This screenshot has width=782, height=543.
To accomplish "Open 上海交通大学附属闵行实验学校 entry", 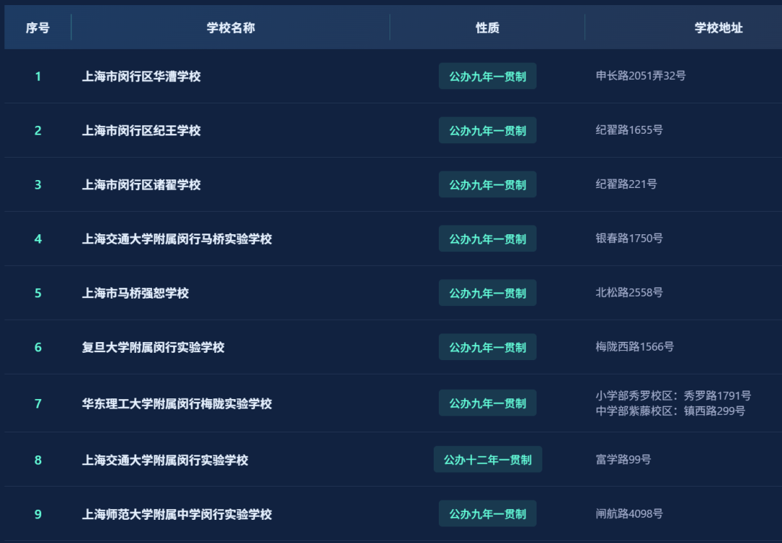I will coord(165,461).
